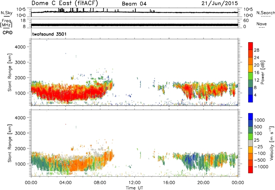Click the Velocity colorbar value '25'
Viewport: 275px width, 190px height.
coord(256,140)
